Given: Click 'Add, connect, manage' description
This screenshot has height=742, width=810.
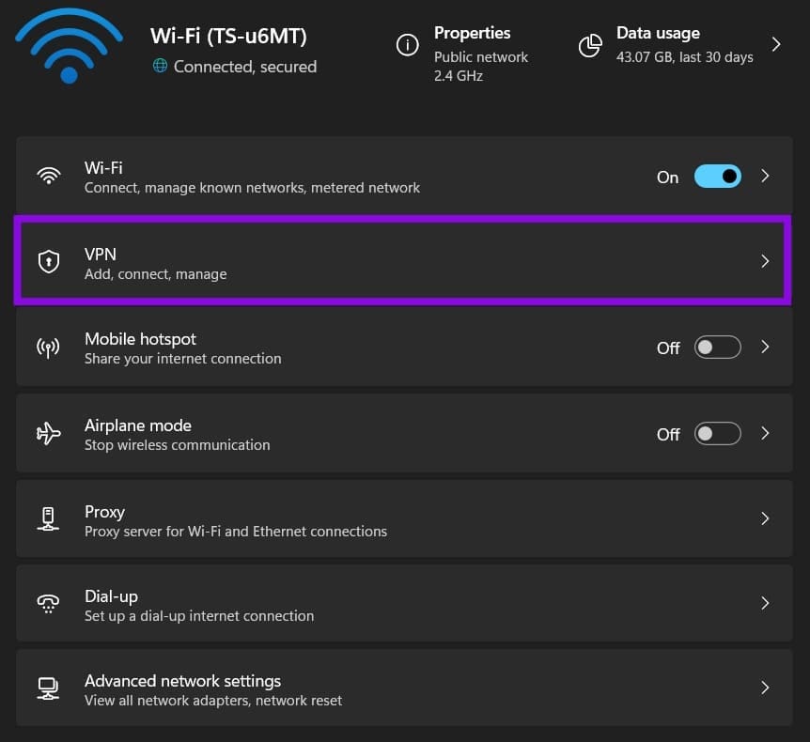Looking at the screenshot, I should point(155,274).
